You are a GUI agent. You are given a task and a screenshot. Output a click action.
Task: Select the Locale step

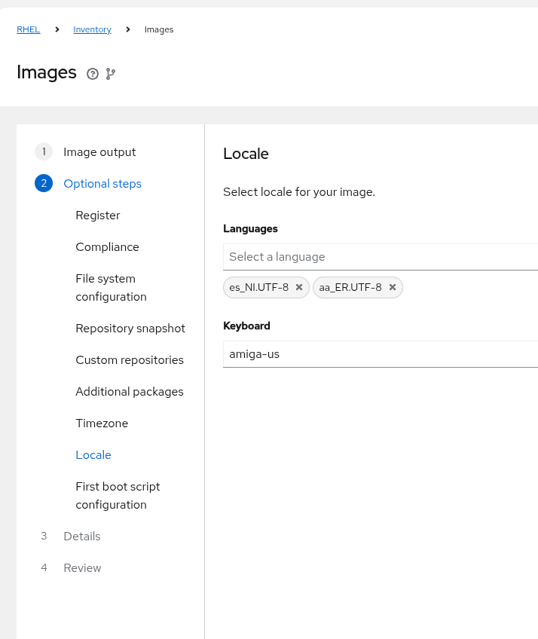(93, 455)
